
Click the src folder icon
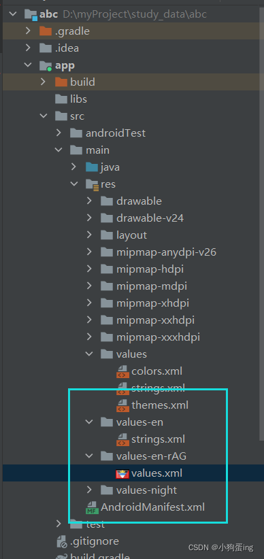coord(61,116)
